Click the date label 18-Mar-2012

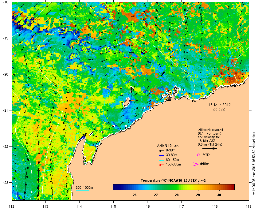point(220,105)
